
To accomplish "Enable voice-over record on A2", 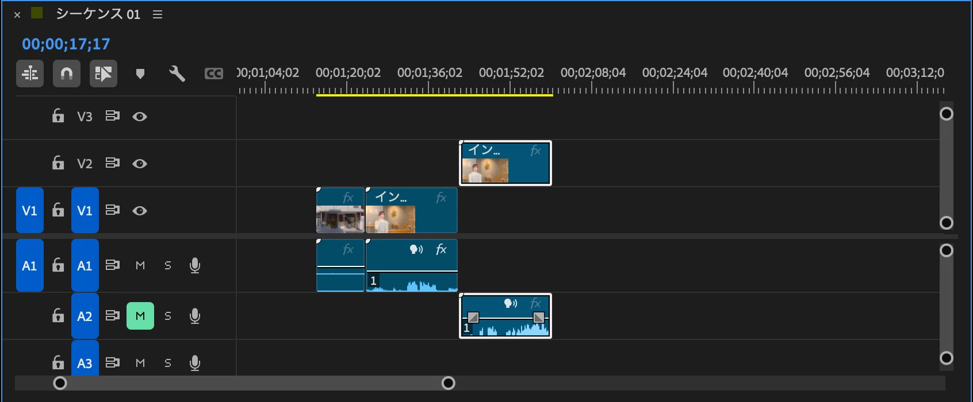I will (195, 316).
